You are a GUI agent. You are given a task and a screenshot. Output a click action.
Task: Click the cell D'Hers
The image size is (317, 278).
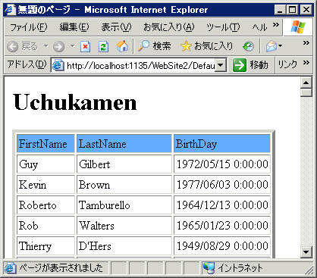tap(124, 246)
